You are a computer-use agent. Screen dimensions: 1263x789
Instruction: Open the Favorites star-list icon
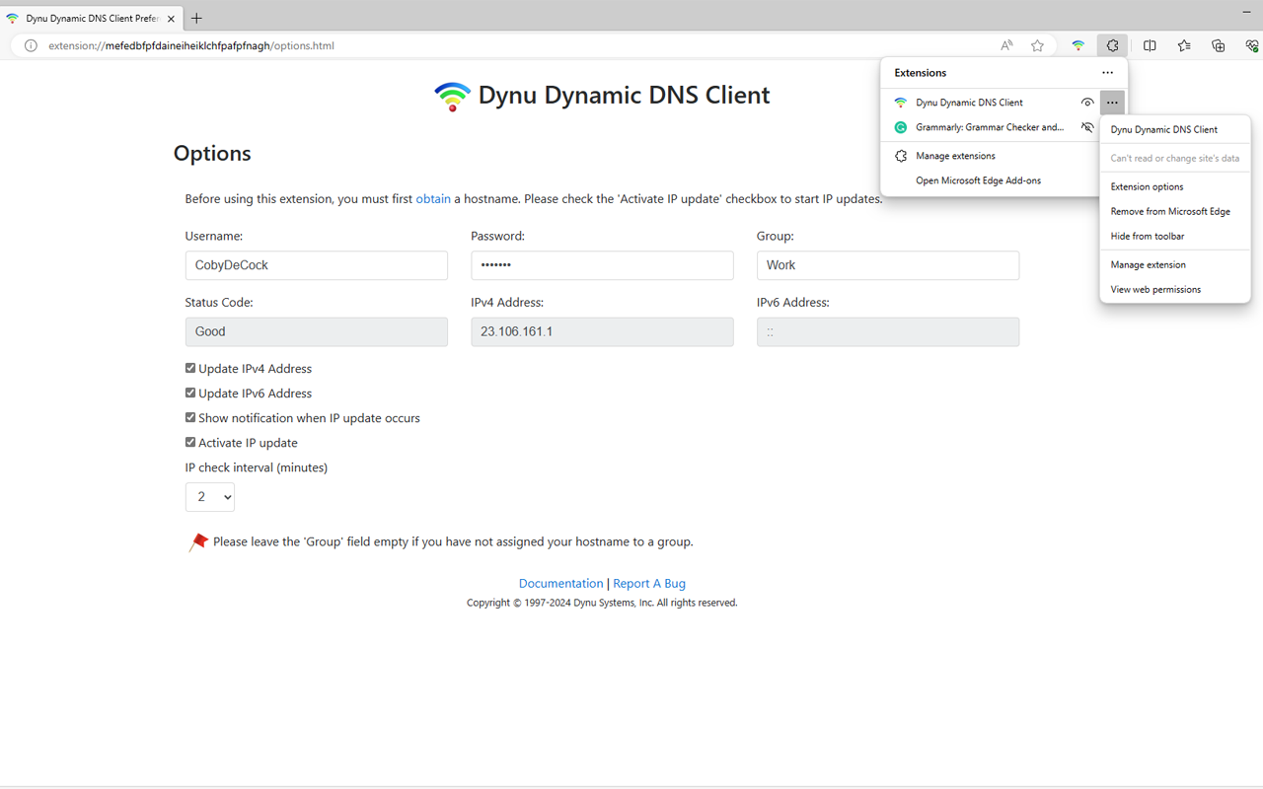click(x=1184, y=45)
